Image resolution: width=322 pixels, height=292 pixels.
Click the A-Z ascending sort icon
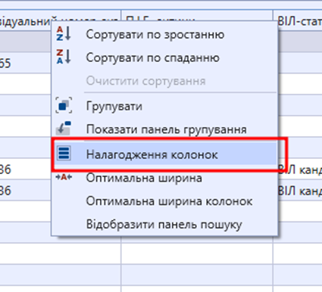[x=64, y=33]
